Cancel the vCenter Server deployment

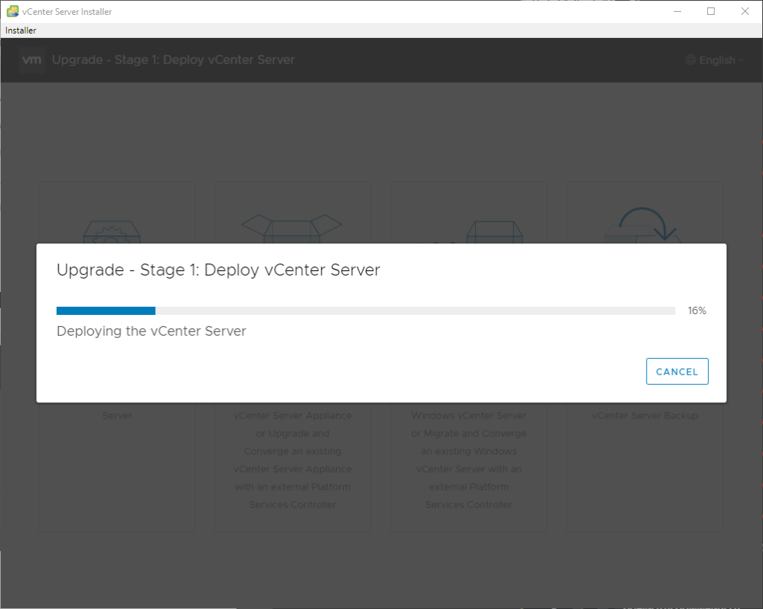point(677,372)
